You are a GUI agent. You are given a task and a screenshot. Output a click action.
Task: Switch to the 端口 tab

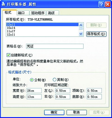(23, 13)
